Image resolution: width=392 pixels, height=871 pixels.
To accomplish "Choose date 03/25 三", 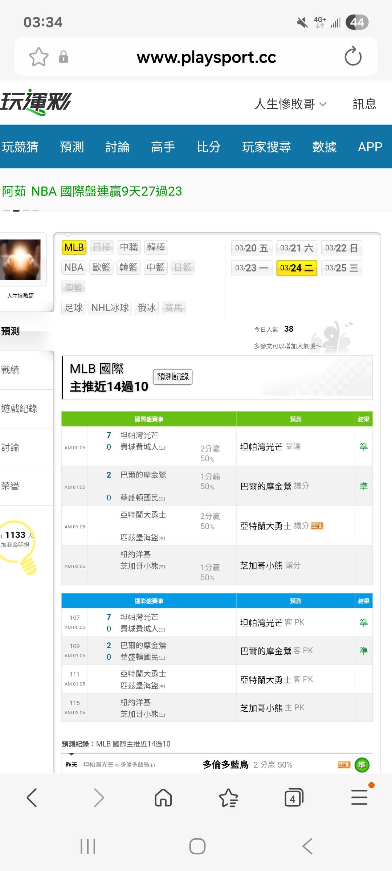I will pos(342,268).
